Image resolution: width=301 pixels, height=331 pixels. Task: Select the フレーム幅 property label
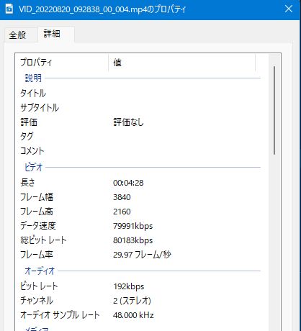(37, 197)
